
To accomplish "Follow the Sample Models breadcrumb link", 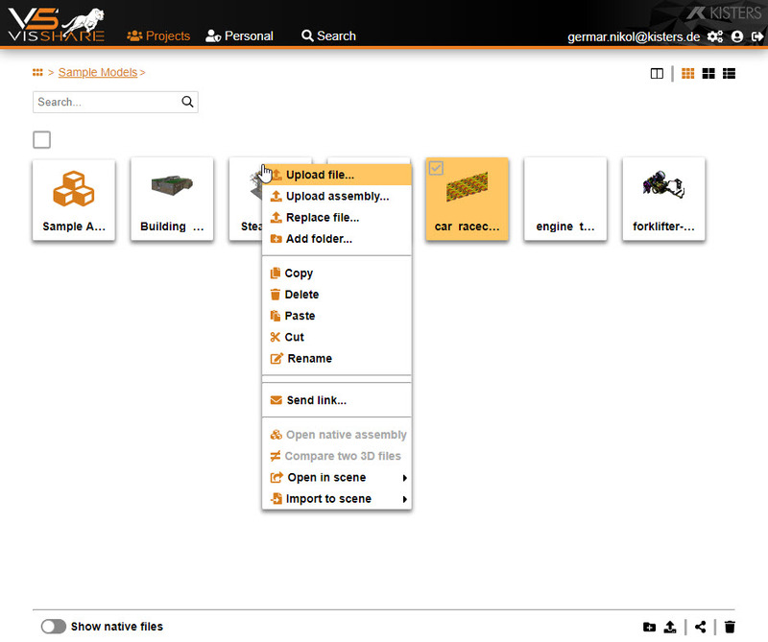I will pyautogui.click(x=98, y=73).
